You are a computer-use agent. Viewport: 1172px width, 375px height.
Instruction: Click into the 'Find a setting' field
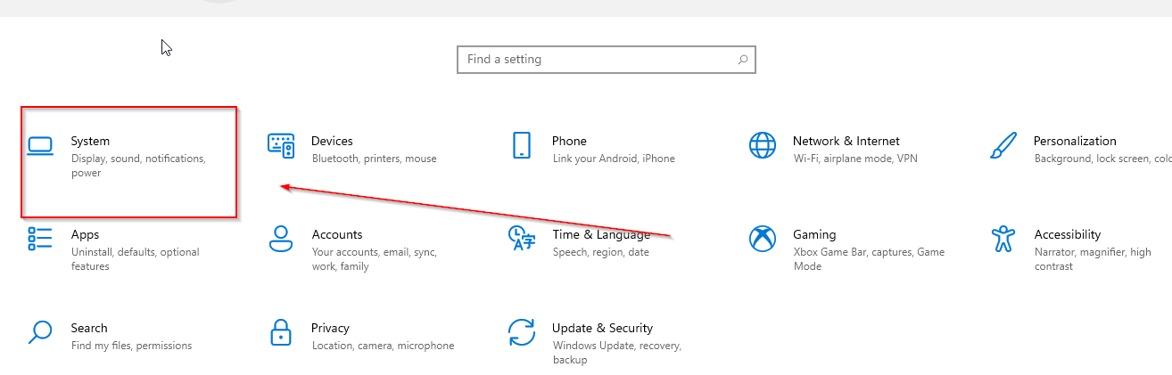click(598, 60)
